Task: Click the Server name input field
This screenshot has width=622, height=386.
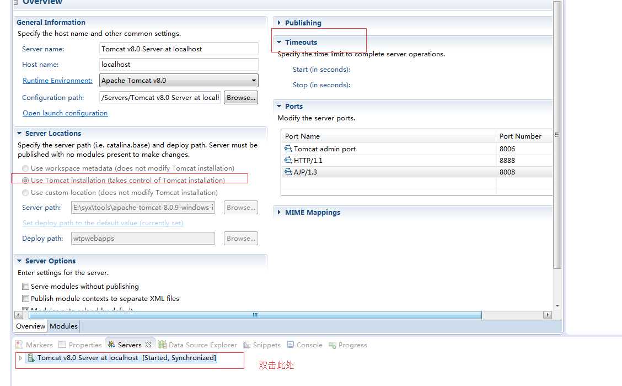Action: [179, 49]
